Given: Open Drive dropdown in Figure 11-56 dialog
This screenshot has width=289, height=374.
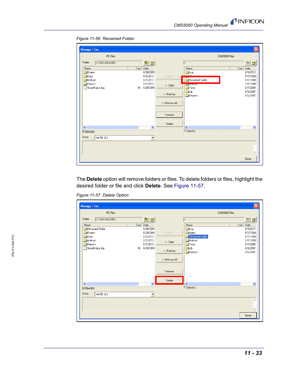Looking at the screenshot, I should [152, 138].
